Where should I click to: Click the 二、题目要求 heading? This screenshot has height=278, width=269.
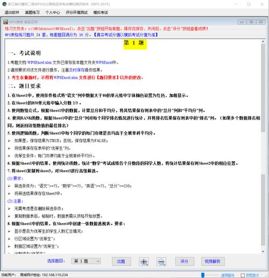click(x=24, y=86)
